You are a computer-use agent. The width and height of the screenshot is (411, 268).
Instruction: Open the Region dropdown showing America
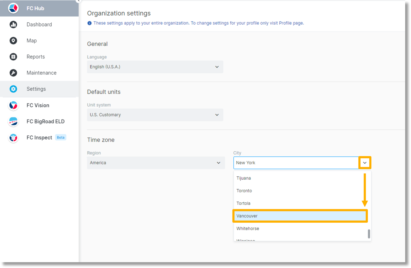(x=156, y=163)
